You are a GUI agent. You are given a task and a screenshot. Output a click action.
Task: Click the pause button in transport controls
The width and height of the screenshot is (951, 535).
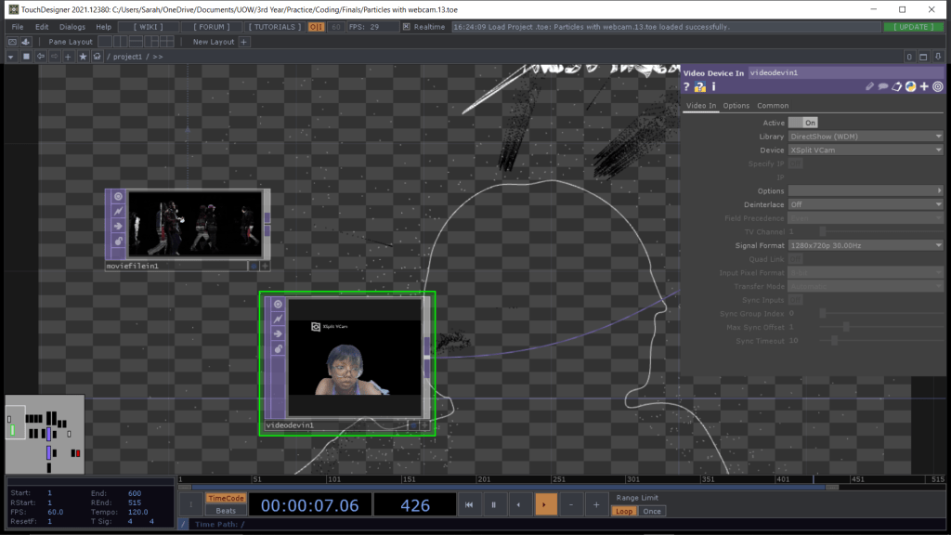point(493,504)
